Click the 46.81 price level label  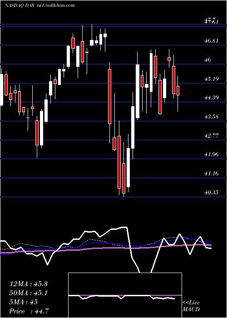point(212,41)
